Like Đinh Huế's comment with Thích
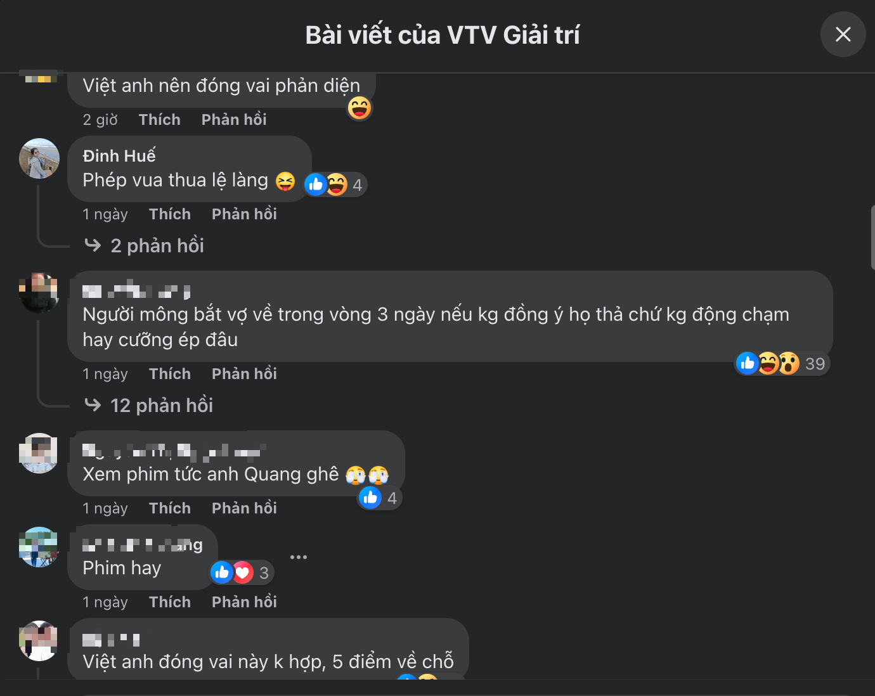Viewport: 875px width, 696px height. 170,214
